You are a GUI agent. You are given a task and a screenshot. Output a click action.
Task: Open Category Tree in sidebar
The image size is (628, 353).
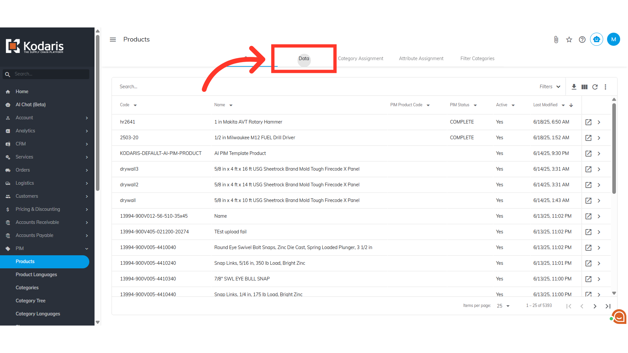tap(30, 301)
